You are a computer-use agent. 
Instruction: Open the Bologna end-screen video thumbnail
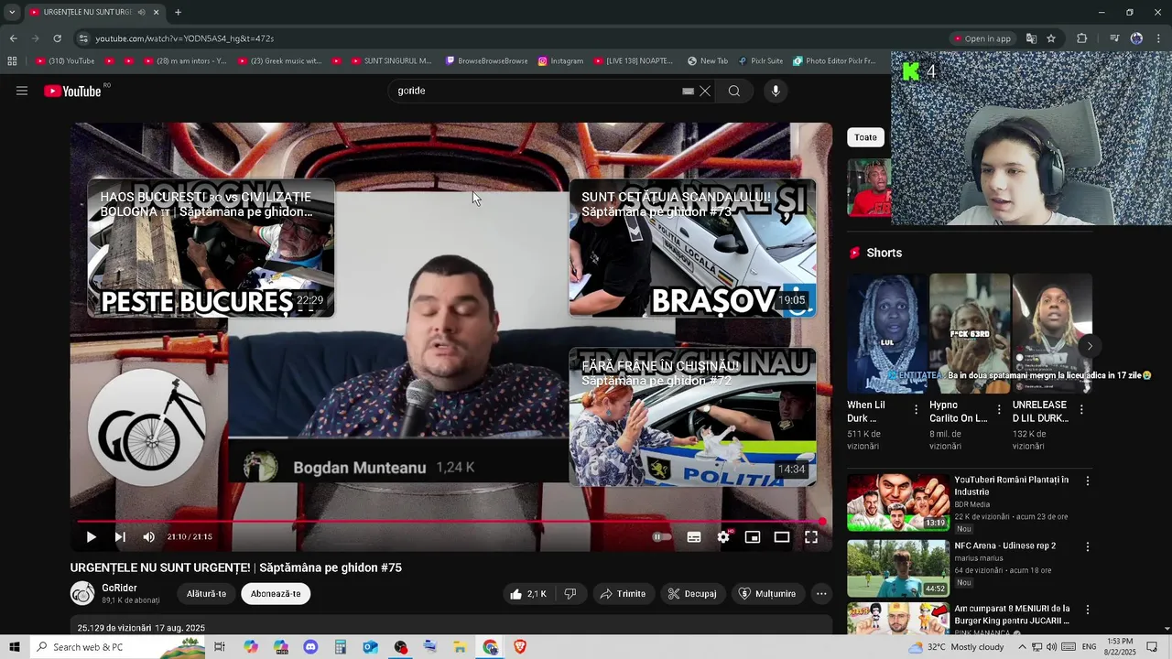(x=211, y=248)
